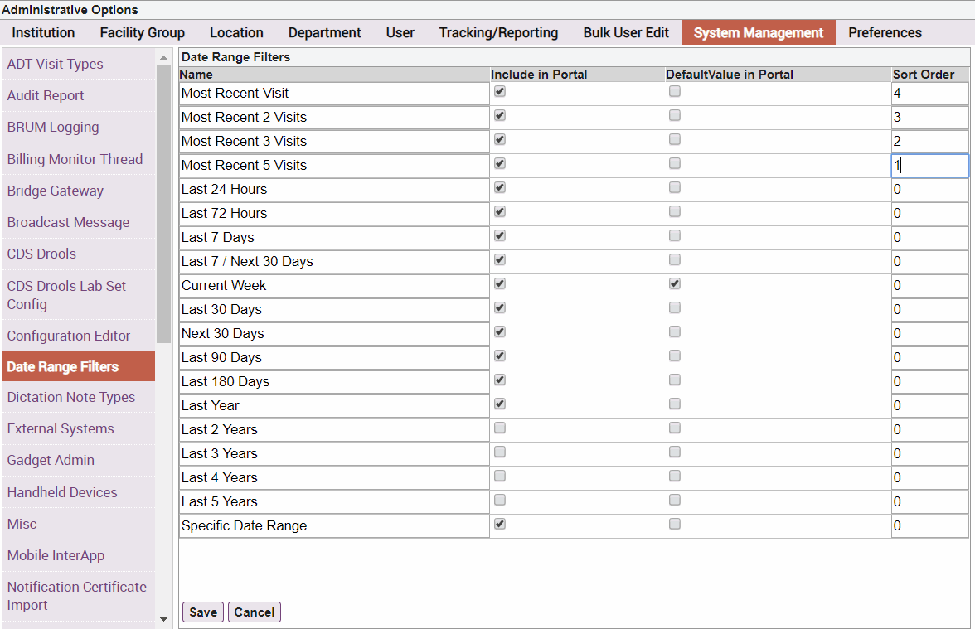
Task: Click the Last 7 / Next 30 Days name field
Action: (x=335, y=262)
